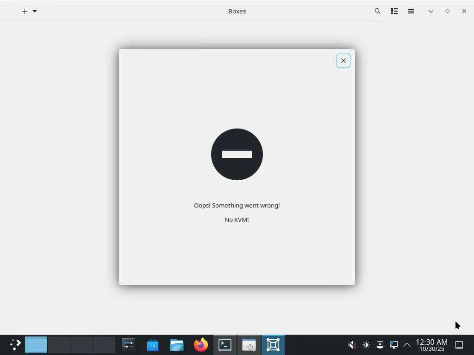Dismiss the error dialog with its X button
This screenshot has width=474, height=355.
[x=343, y=61]
